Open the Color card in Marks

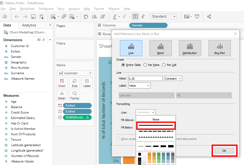[62, 83]
